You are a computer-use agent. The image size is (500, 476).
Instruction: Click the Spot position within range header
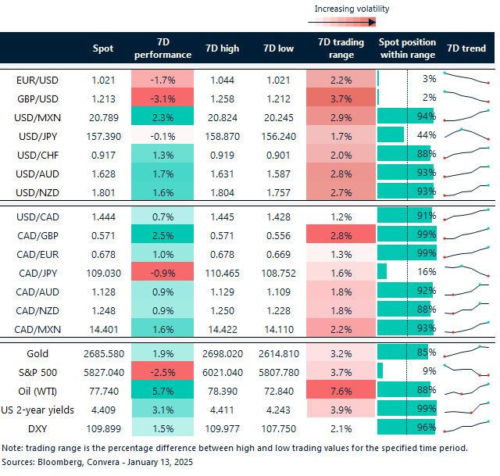click(x=406, y=48)
